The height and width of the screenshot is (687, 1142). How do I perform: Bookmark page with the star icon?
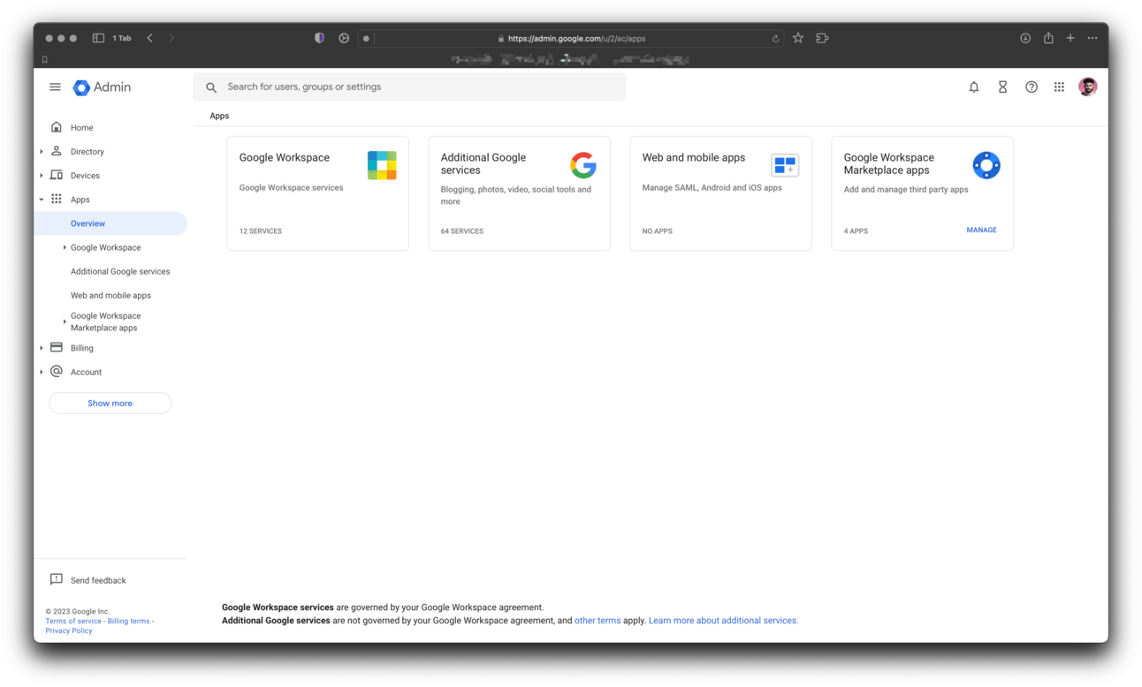tap(798, 38)
